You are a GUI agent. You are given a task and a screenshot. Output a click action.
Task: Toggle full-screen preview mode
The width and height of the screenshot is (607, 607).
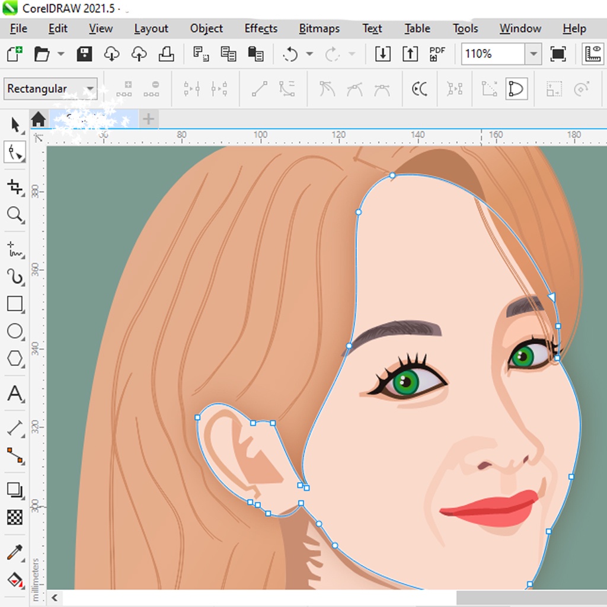[558, 53]
